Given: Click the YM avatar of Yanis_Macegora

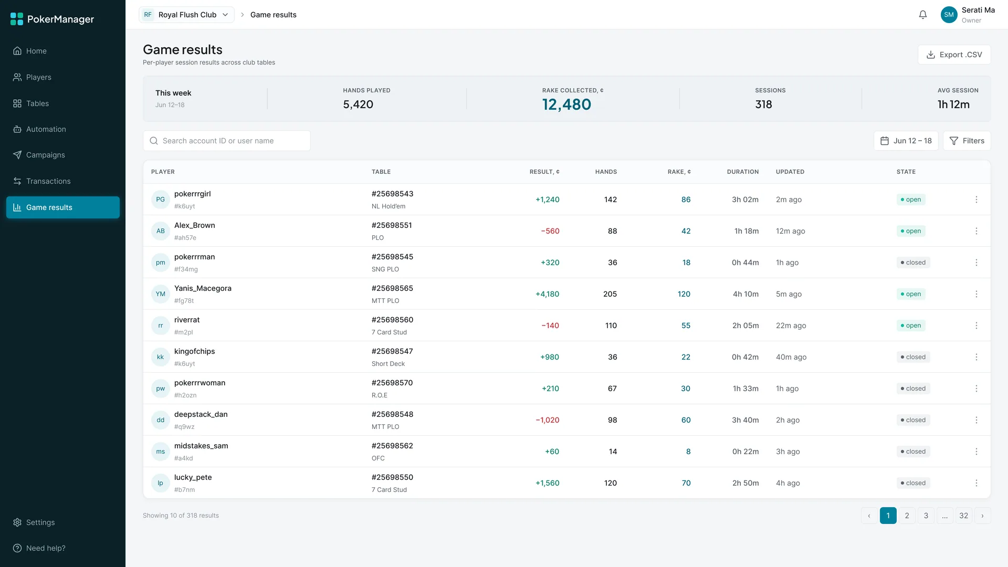Looking at the screenshot, I should click(161, 294).
